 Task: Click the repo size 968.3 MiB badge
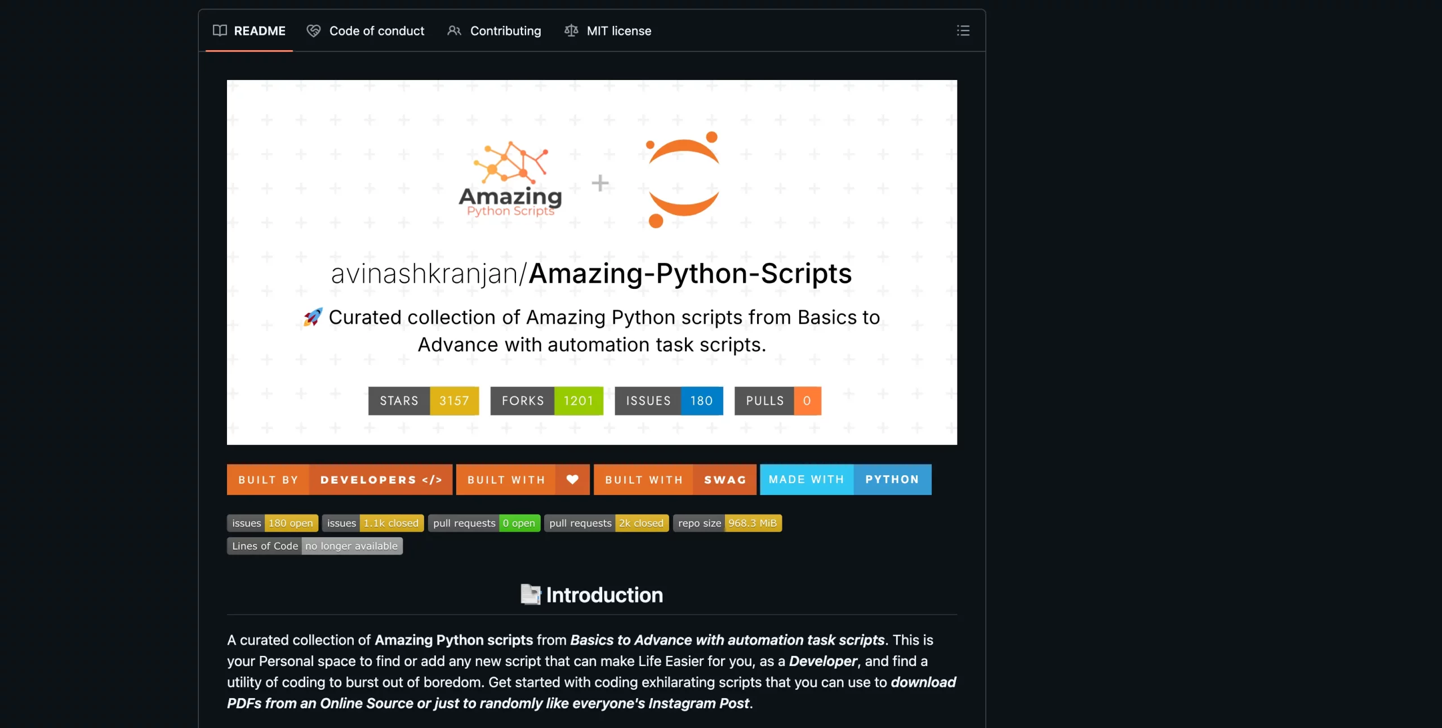(x=727, y=523)
